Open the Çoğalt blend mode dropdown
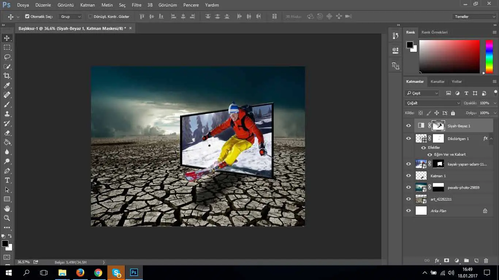499x280 pixels. (433, 103)
